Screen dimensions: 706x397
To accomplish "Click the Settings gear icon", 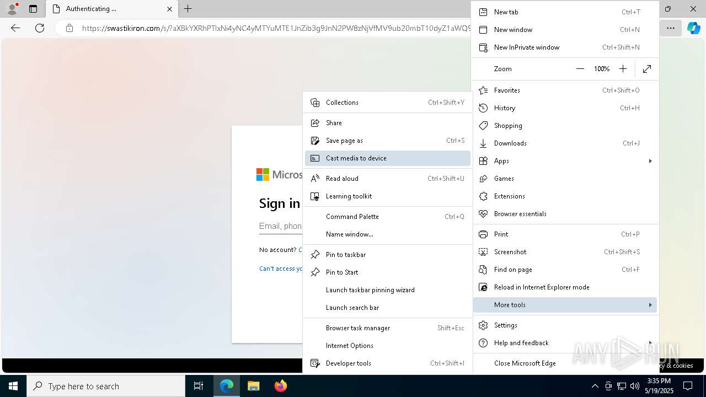I will [x=483, y=325].
